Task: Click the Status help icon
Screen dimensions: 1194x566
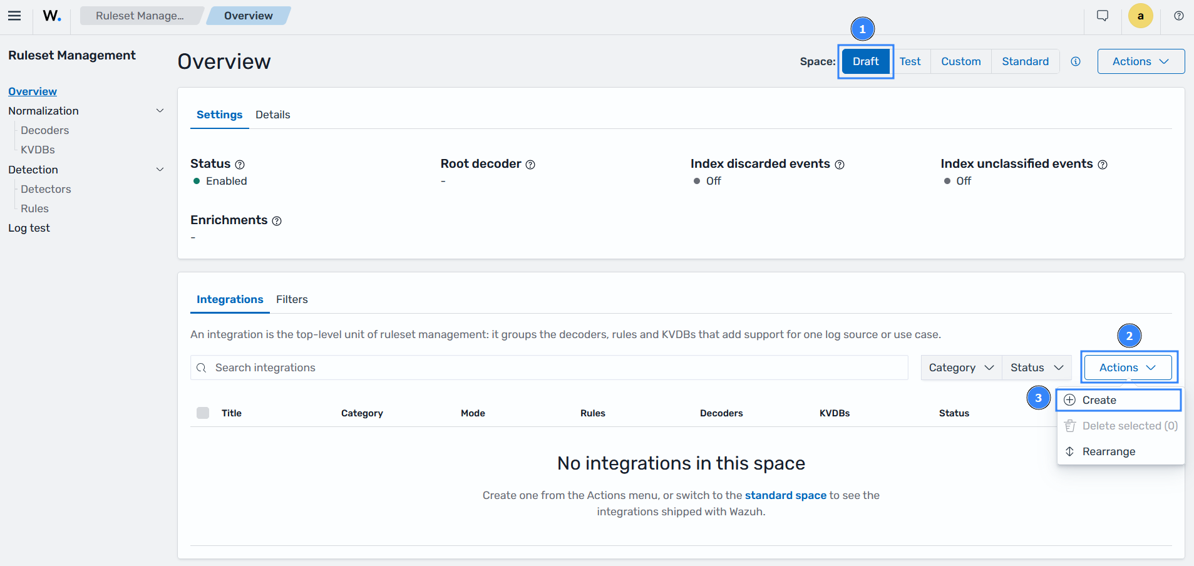Action: click(240, 165)
